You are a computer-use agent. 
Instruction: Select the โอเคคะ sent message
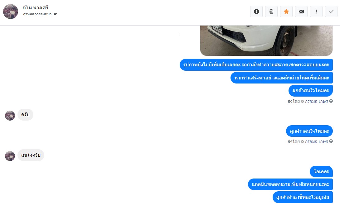321,172
